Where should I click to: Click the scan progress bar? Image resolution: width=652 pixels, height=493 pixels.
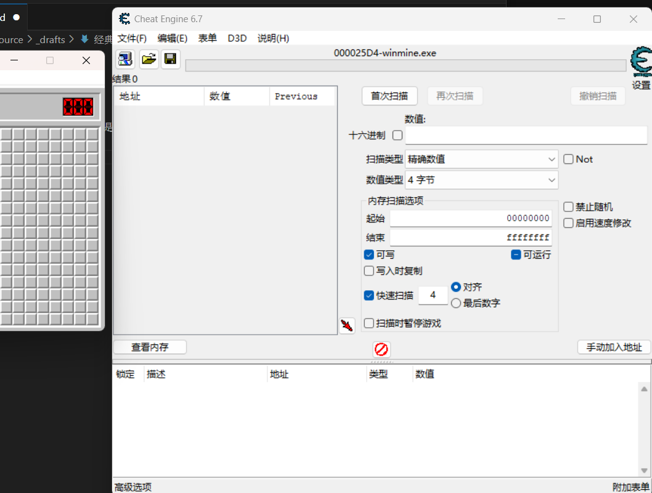(406, 65)
